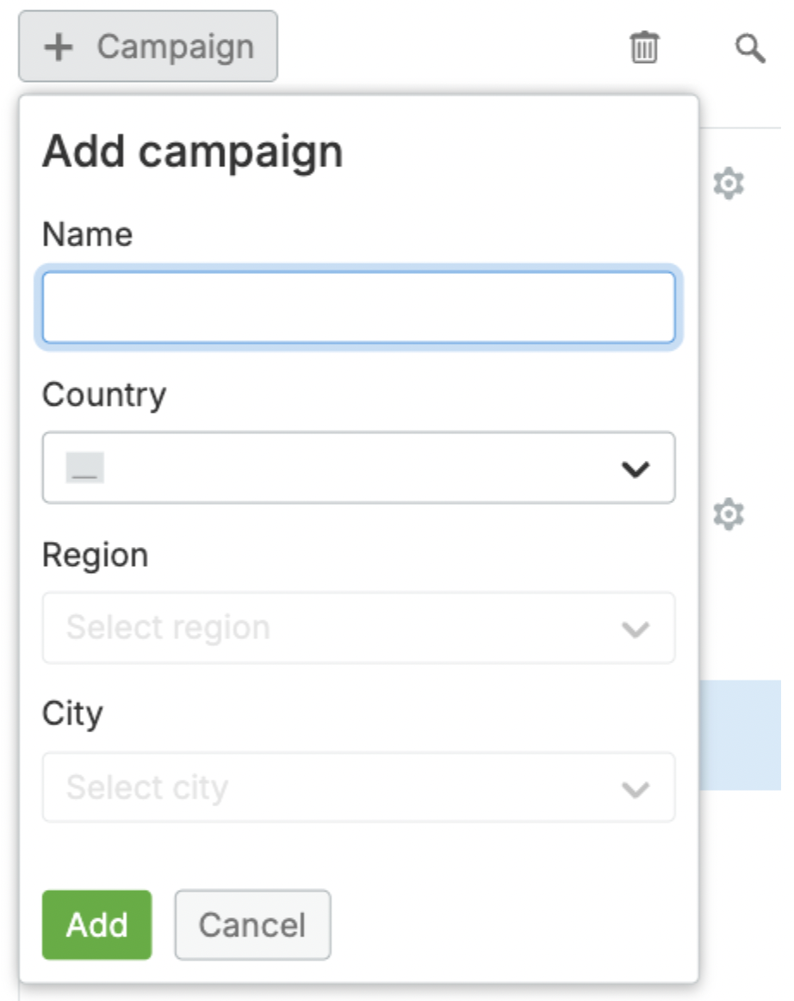Click the City dropdown chevron arrow
The image size is (794, 1001).
tap(635, 789)
